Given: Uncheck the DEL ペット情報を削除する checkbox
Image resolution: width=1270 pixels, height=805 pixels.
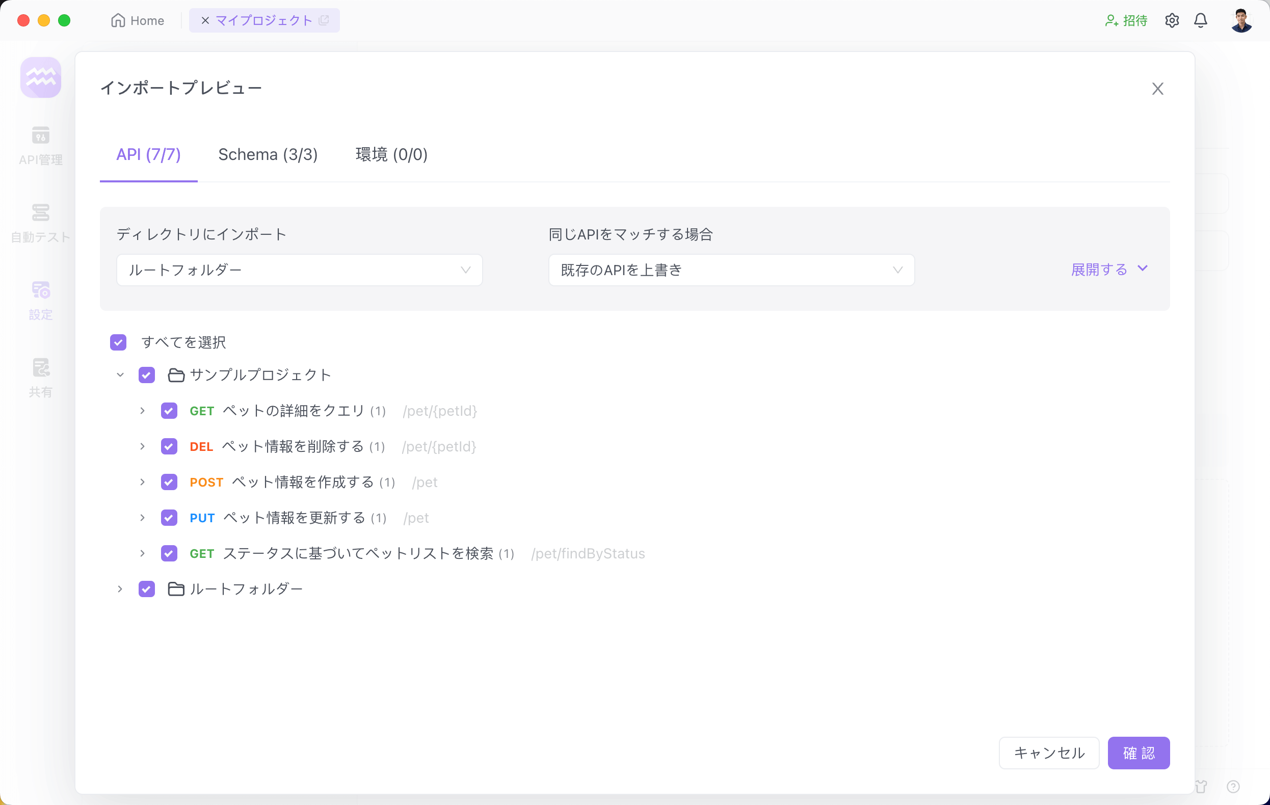Looking at the screenshot, I should [x=169, y=446].
